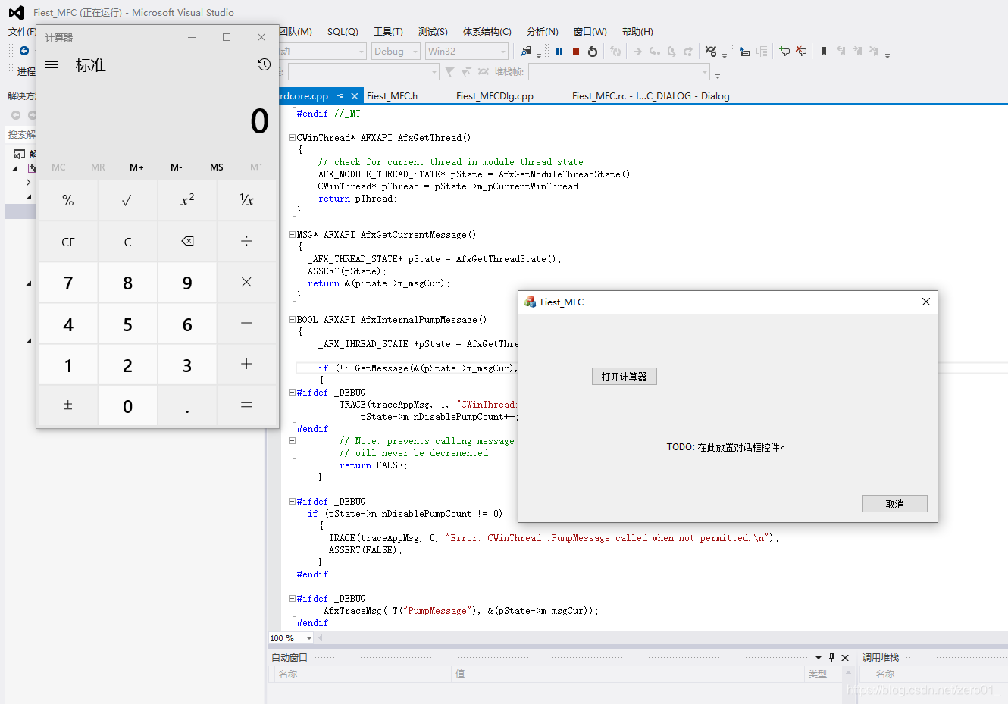Collapse AfxGetThread function outline
This screenshot has height=704, width=1008.
click(x=292, y=138)
